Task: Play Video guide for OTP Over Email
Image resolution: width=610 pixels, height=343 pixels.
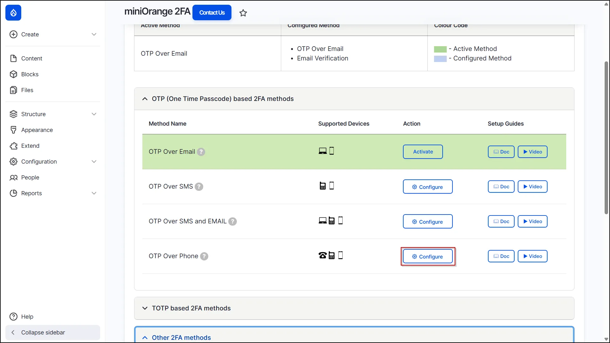Action: pyautogui.click(x=532, y=152)
